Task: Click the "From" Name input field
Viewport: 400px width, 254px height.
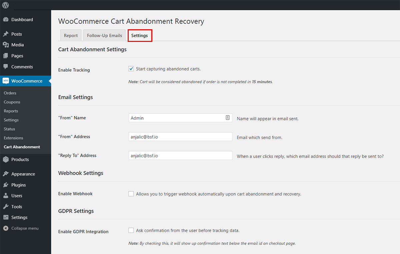Action: click(x=180, y=118)
